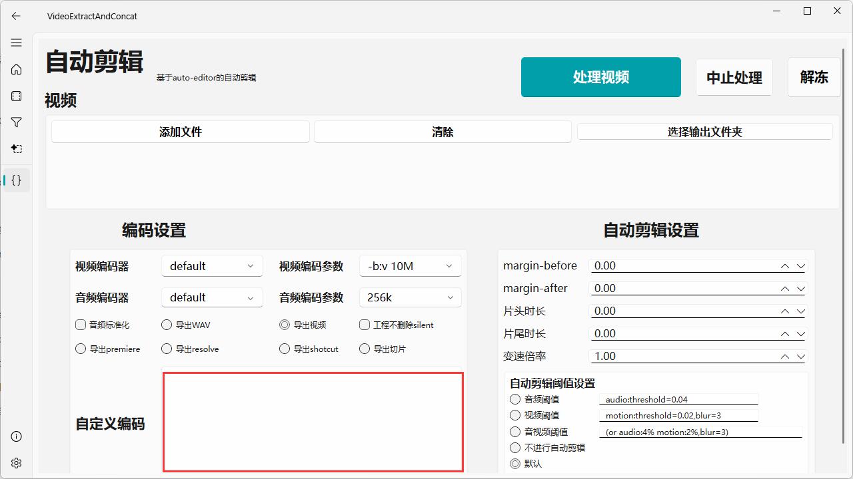Increase the 变速倍率 value

785,356
